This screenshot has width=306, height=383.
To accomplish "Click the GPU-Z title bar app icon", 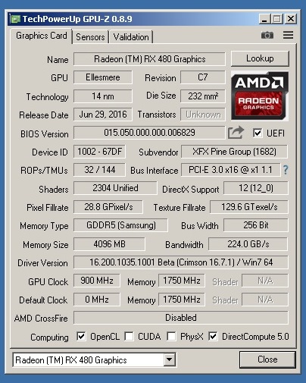I will point(15,19).
